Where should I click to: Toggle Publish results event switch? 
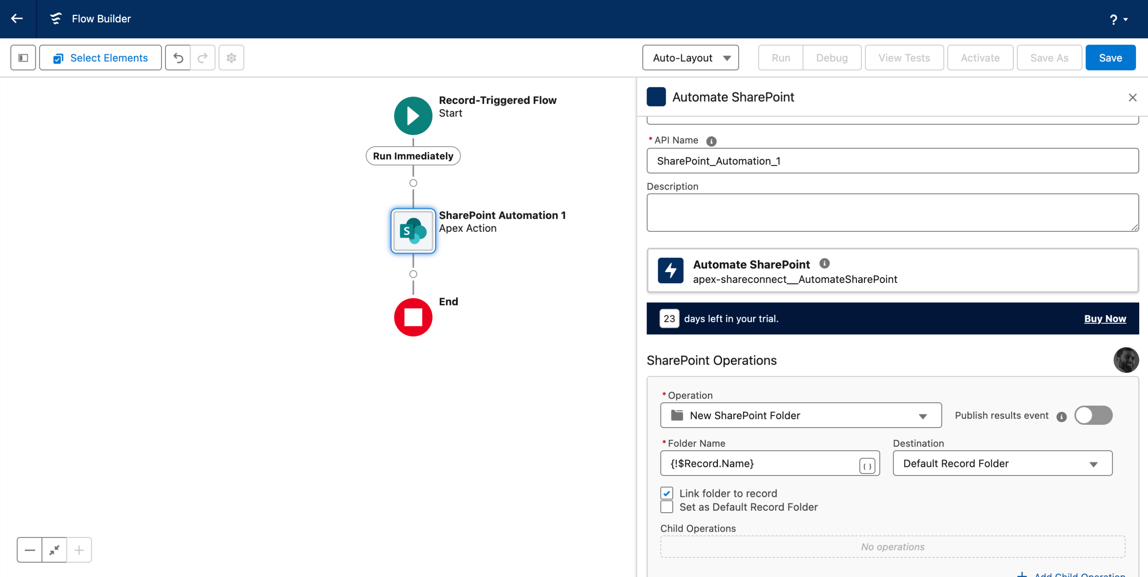(1093, 415)
